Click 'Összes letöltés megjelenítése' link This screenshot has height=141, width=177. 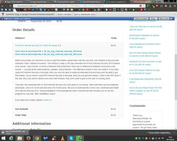(x=160, y=133)
